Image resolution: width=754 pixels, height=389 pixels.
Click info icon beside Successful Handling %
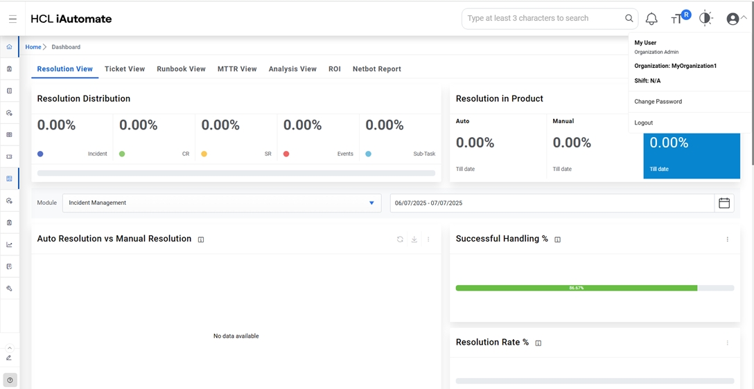coord(558,239)
